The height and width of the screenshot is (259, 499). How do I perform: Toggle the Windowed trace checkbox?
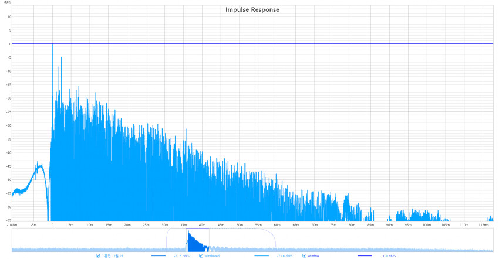pyautogui.click(x=201, y=256)
